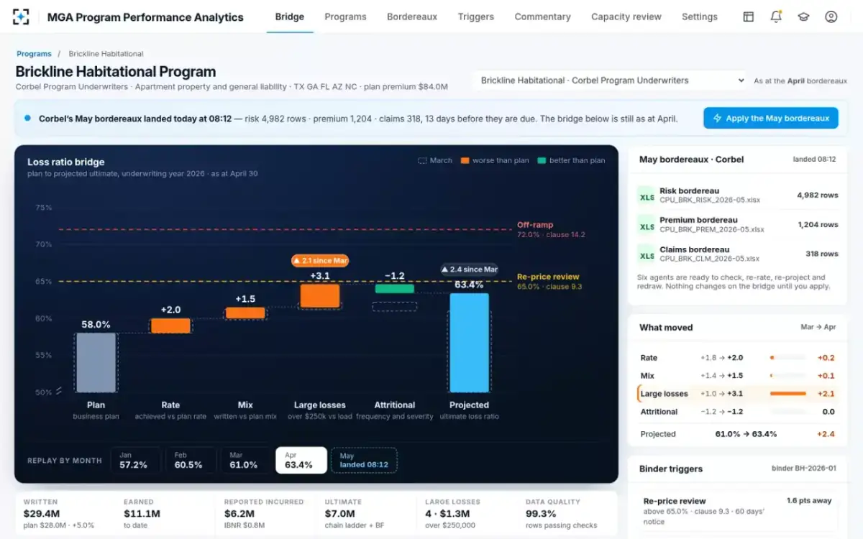The image size is (863, 539).
Task: Click the Large losses +3.1 bar
Action: pos(319,296)
